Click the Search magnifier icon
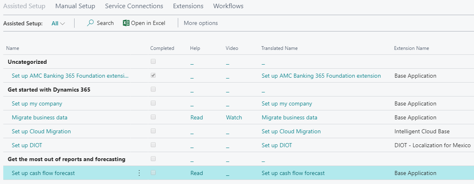The width and height of the screenshot is (474, 184). coord(91,23)
